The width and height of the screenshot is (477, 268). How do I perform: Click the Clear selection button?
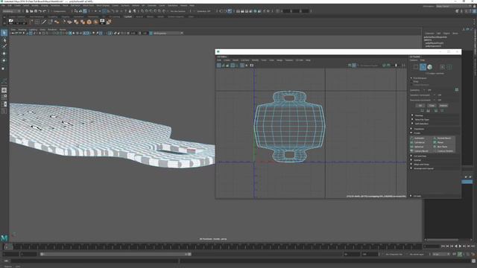(x=432, y=106)
